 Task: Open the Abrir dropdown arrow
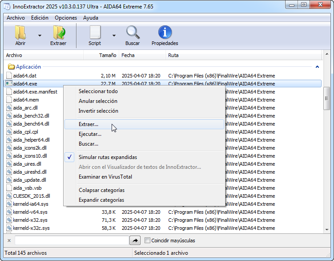click(x=40, y=36)
